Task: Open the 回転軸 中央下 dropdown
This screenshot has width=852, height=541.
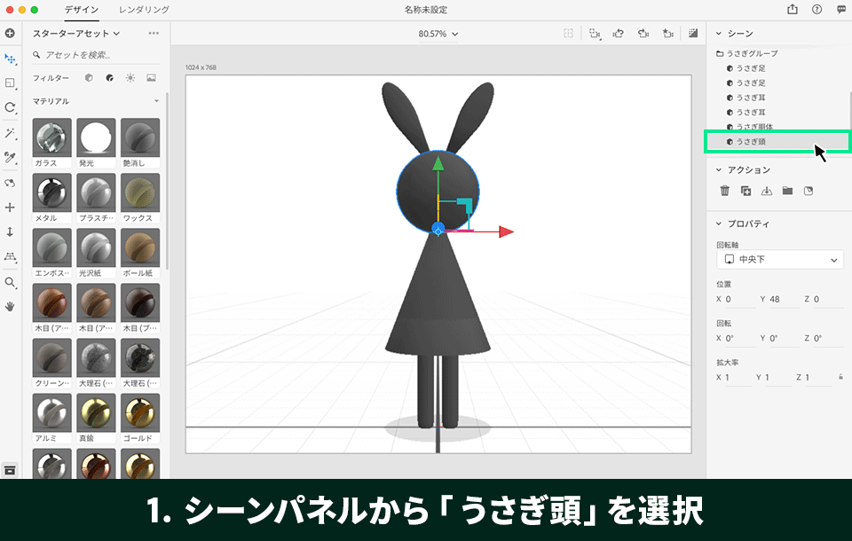Action: pos(779,259)
